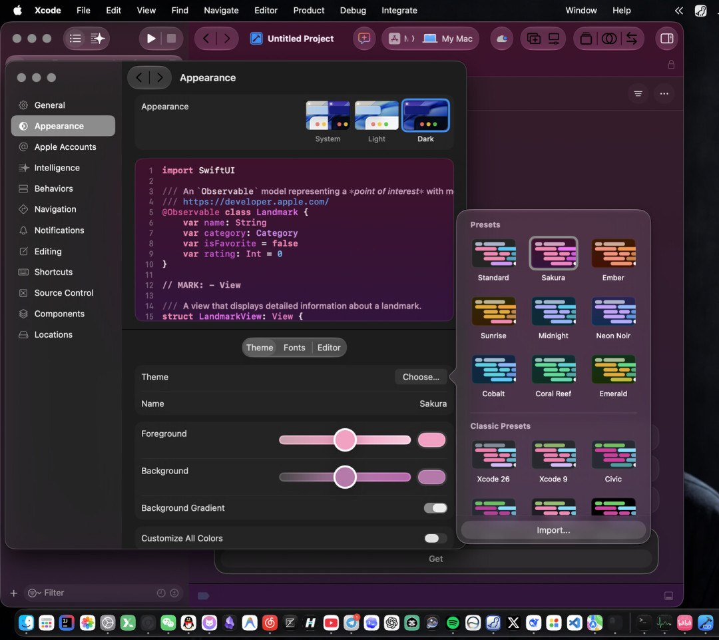
Task: Enable the Customize All Colors switch
Action: tap(435, 538)
